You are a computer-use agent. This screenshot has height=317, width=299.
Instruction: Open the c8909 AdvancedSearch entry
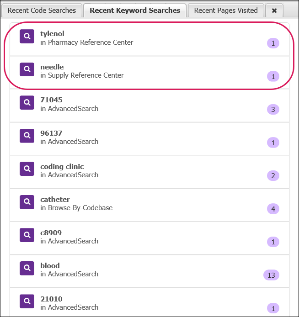click(x=51, y=233)
